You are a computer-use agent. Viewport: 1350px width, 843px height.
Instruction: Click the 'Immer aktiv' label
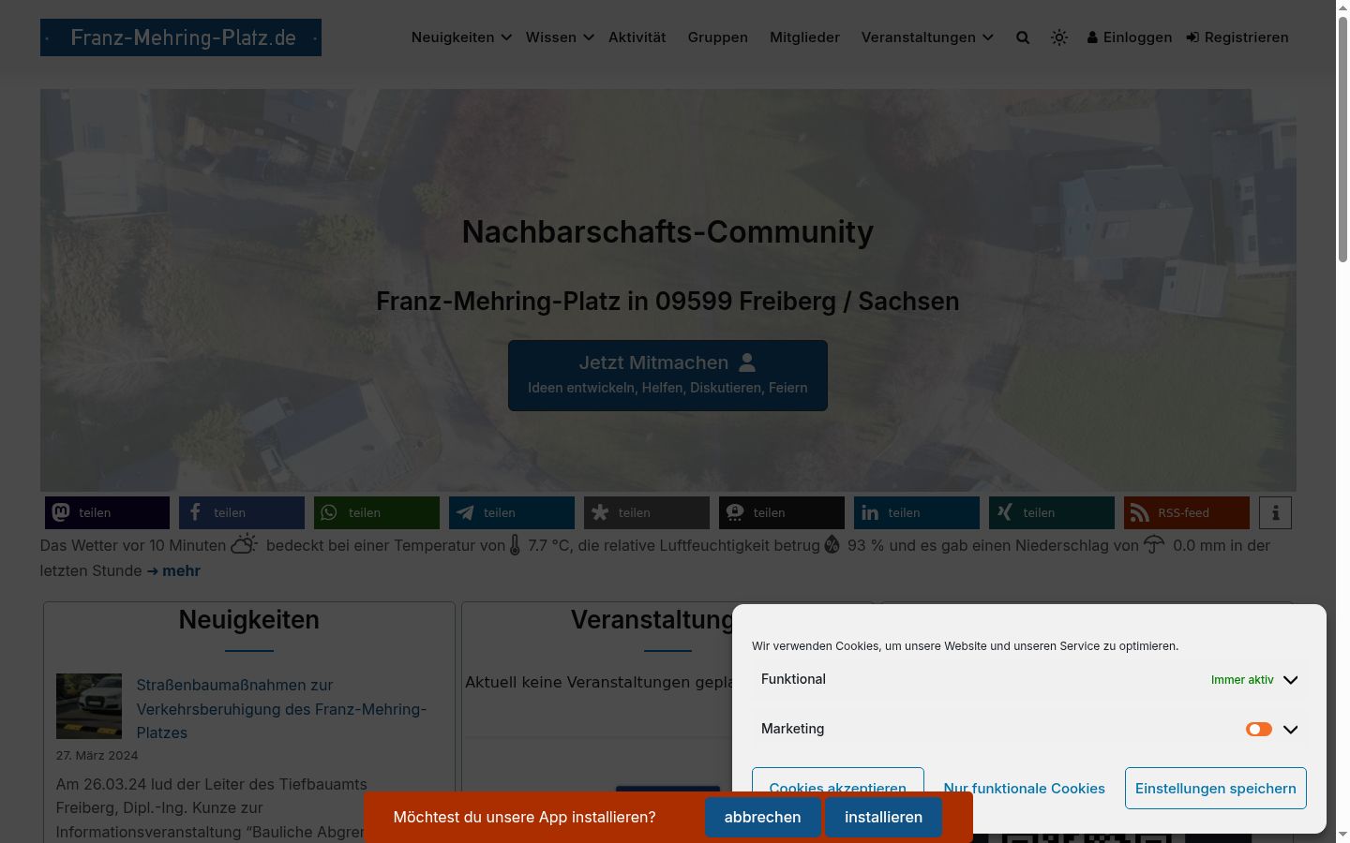pos(1242,680)
